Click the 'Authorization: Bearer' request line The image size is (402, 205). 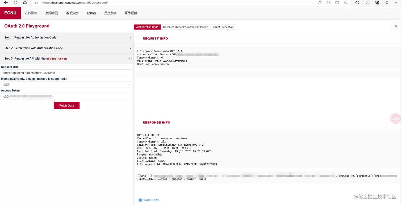click(x=178, y=54)
